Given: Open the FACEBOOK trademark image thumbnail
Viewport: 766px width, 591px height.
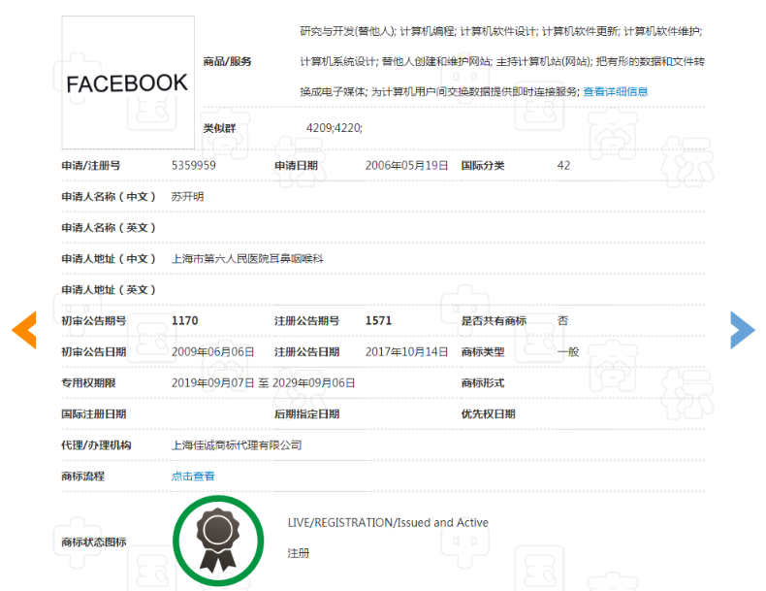Looking at the screenshot, I should (128, 82).
